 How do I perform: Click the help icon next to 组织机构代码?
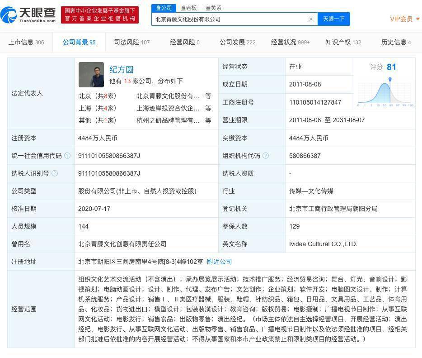click(x=266, y=155)
